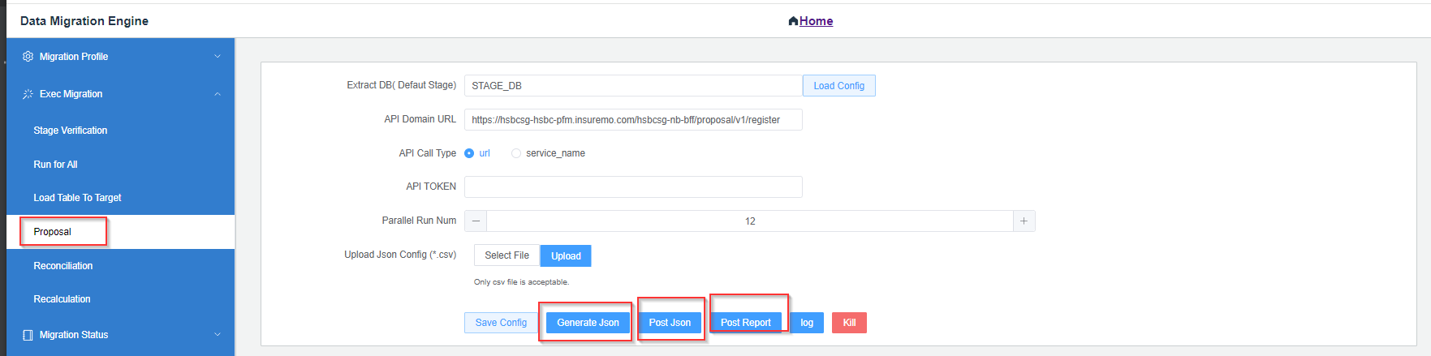Click the home icon beside the Home link
The width and height of the screenshot is (1431, 356).
793,21
